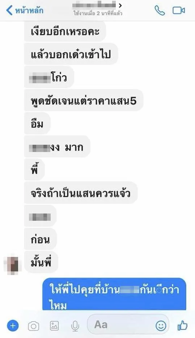Viewport: 195px width, 338px height.
Task: Start a voice call with phone icon
Action: [x=160, y=10]
